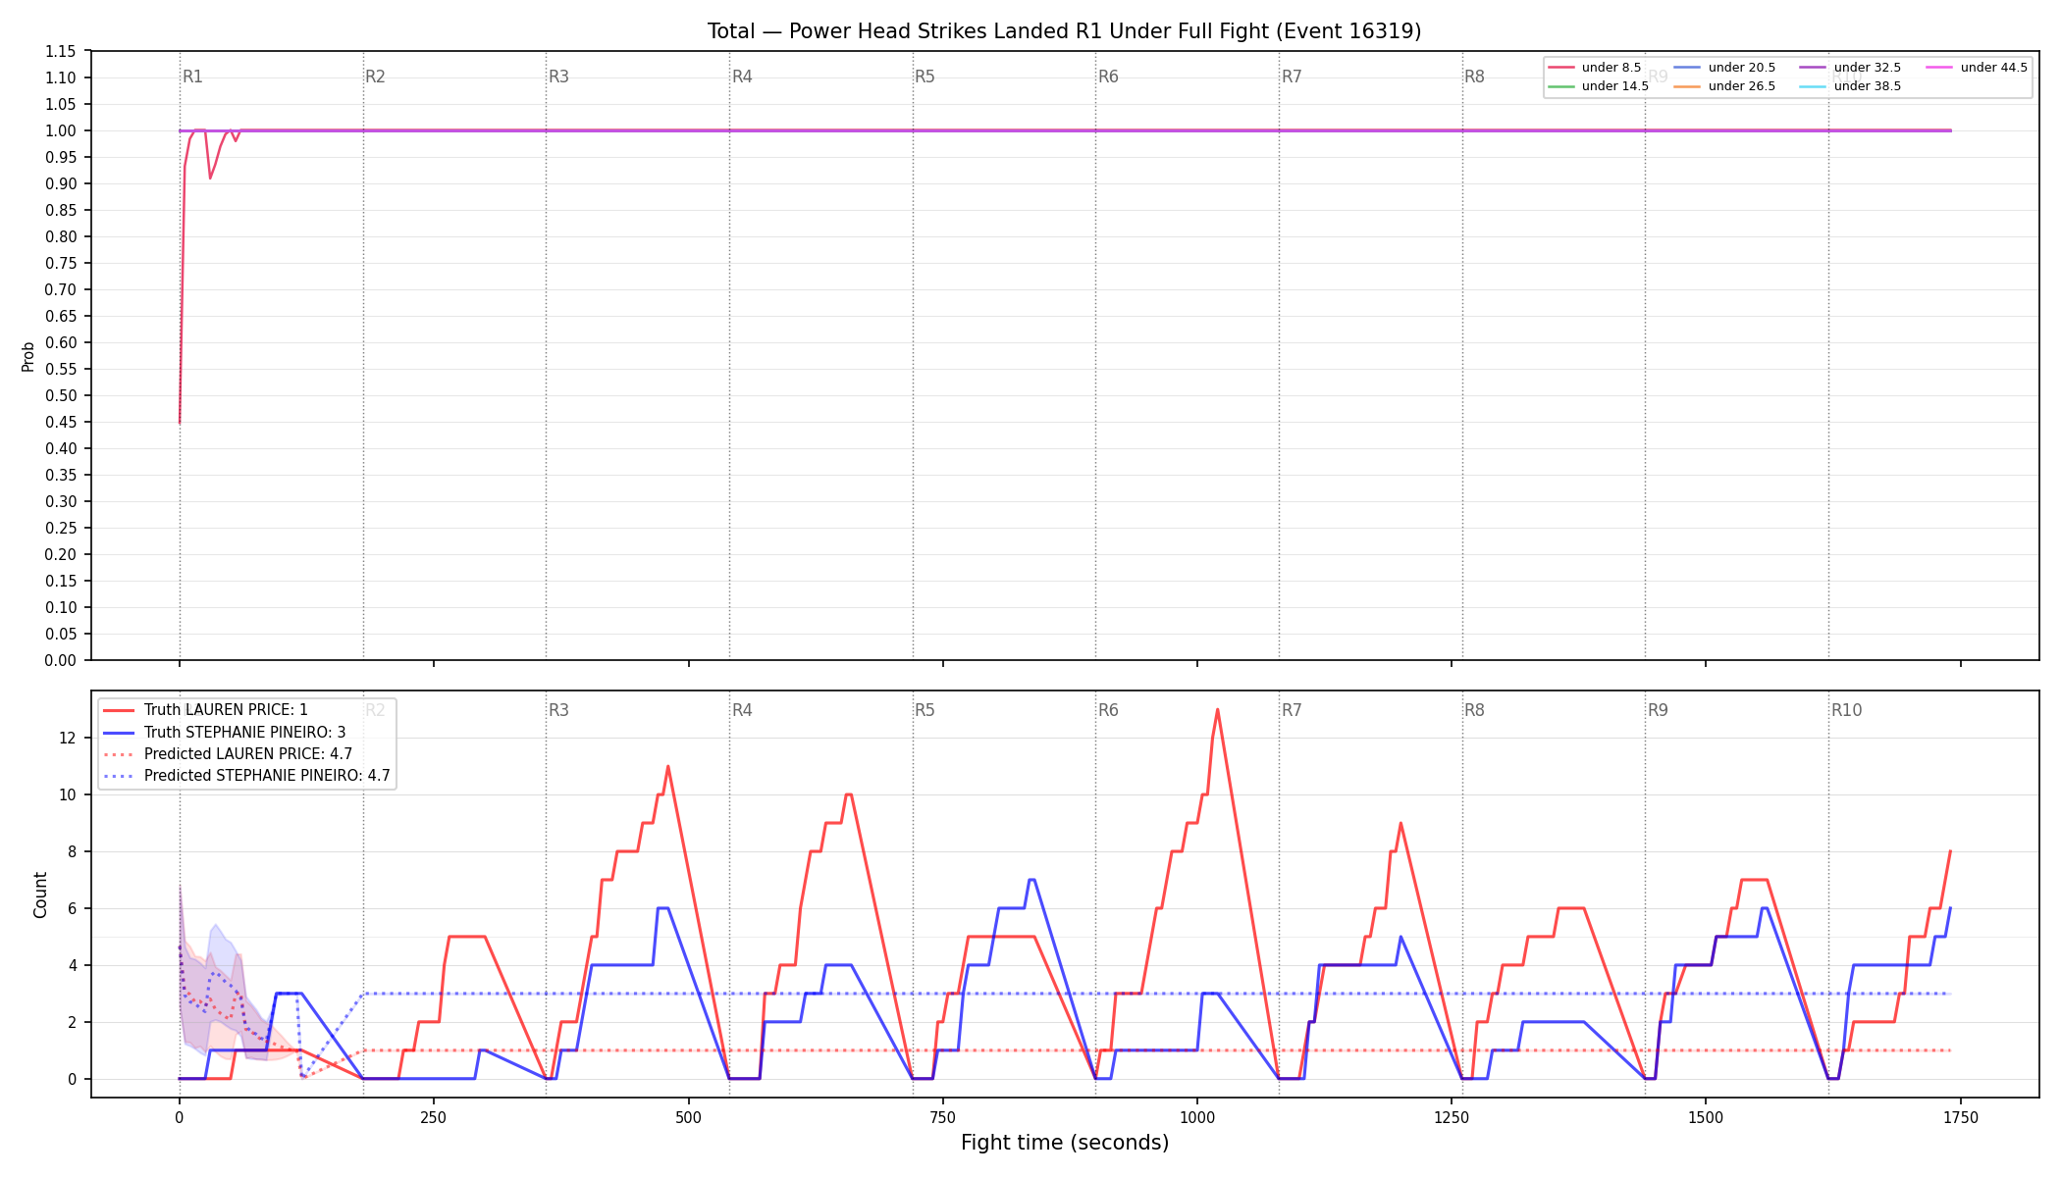Click the 0.50 tick on the Prob axis
The height and width of the screenshot is (1177, 2061).
[x=62, y=395]
